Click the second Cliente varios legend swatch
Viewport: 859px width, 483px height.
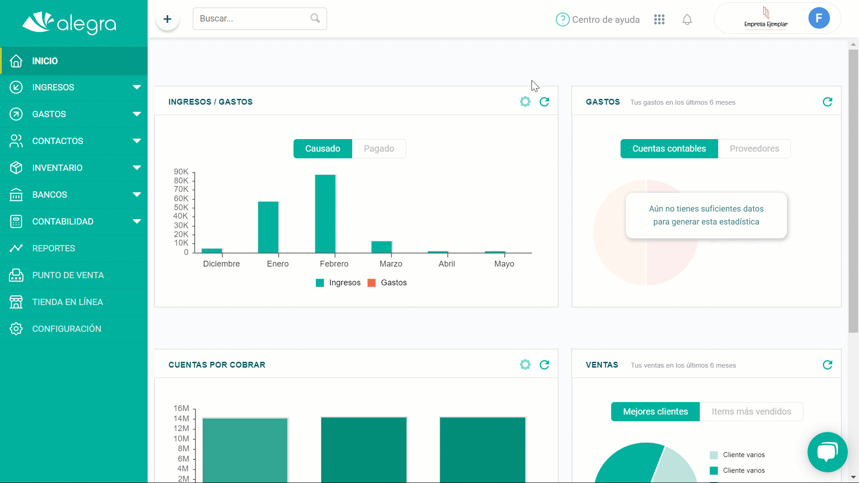point(714,470)
